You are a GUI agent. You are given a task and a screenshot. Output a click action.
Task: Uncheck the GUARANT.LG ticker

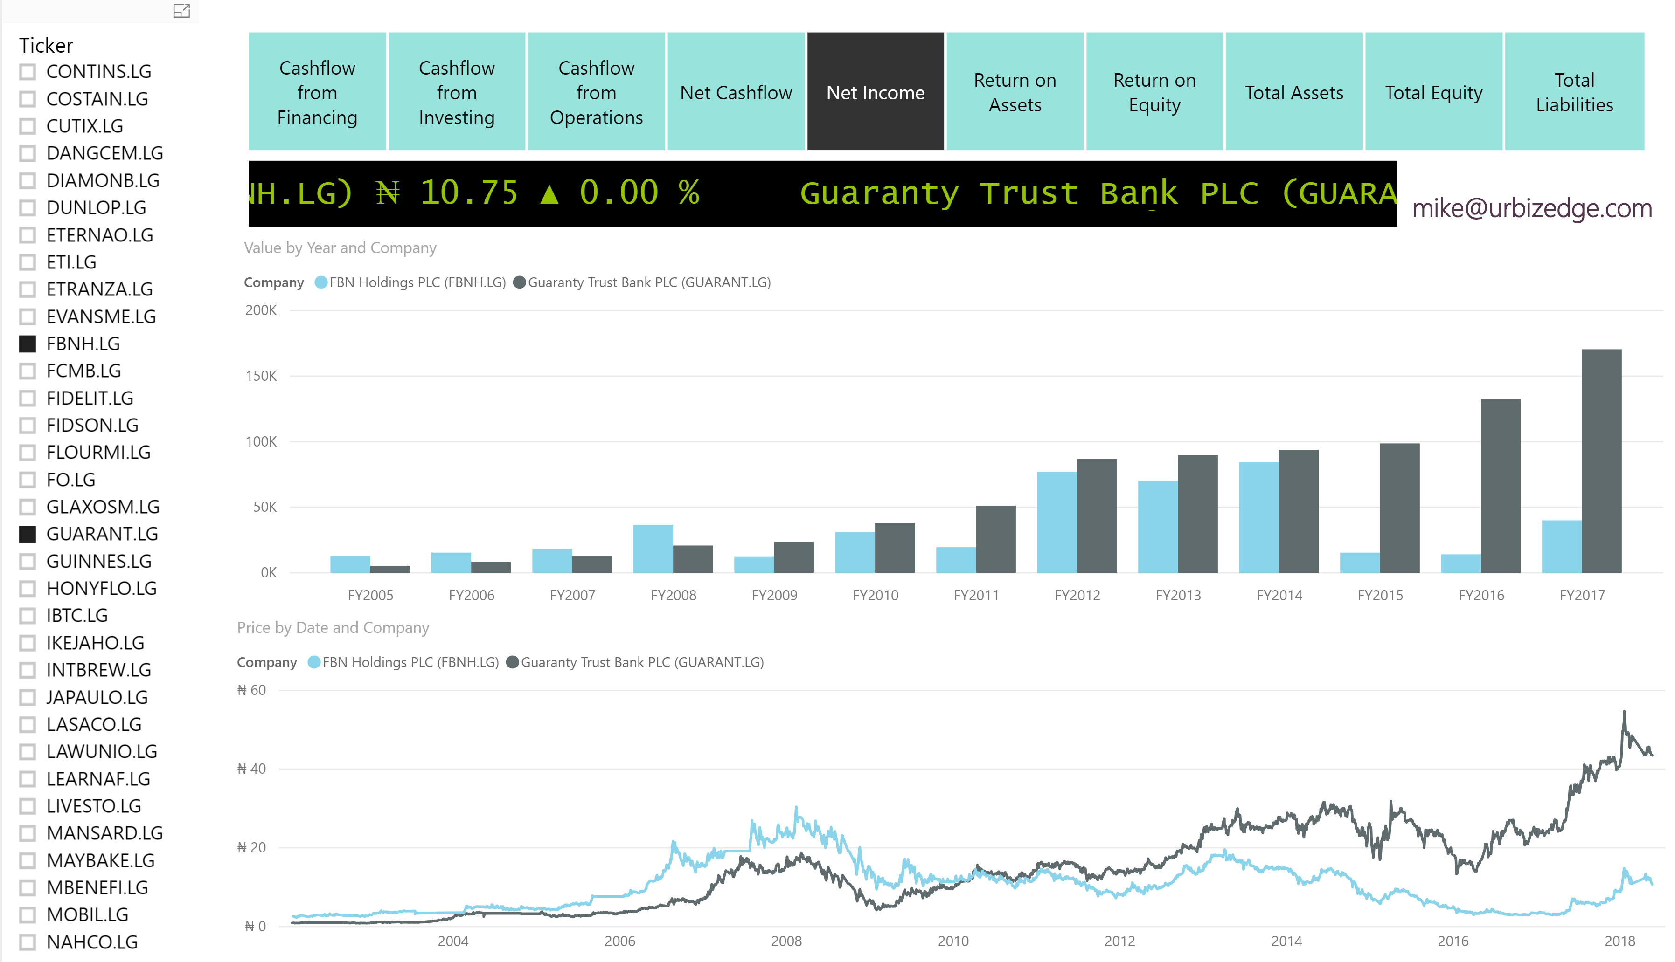28,534
